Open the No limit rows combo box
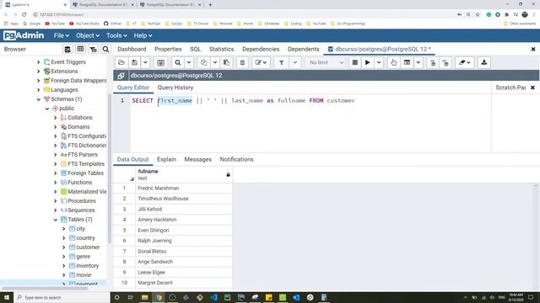540x303 pixels. [326, 62]
